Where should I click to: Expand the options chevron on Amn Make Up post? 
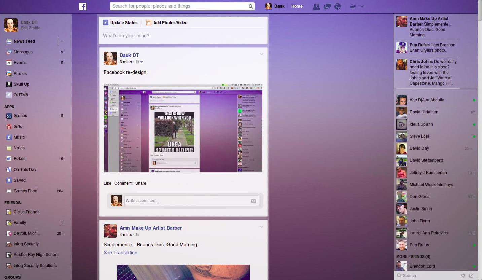pos(261,227)
